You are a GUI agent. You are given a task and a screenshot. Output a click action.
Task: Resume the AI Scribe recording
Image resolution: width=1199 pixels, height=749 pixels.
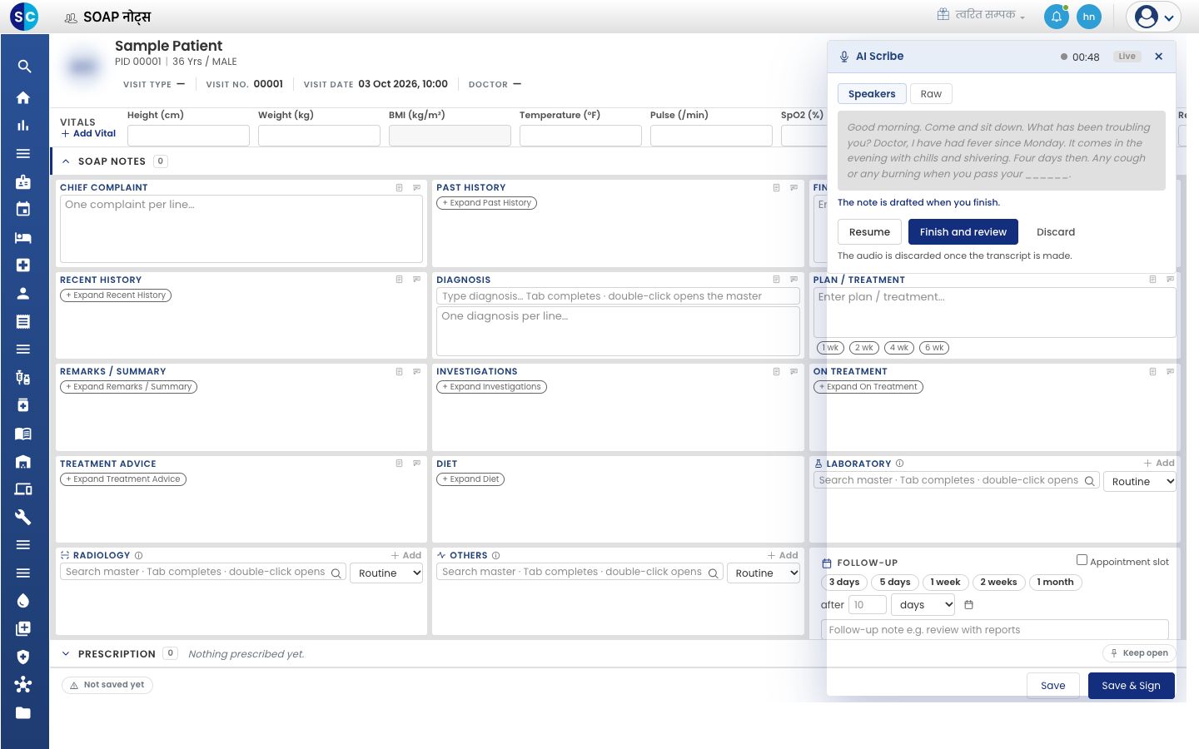[869, 232]
